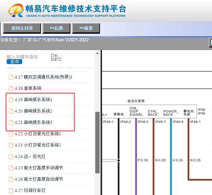
Task: Click the 当前车型 vehicle model text
Action: pos(45,40)
